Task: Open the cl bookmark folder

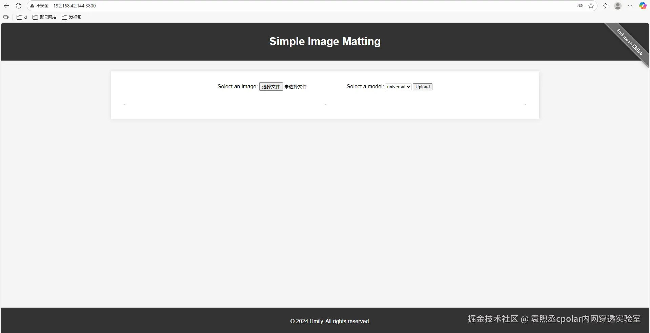Action: click(22, 17)
